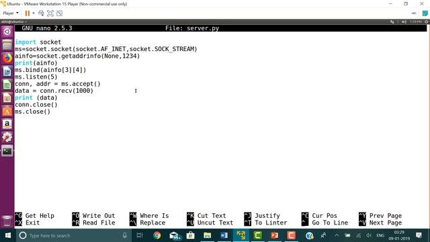Click the ms.bind(ainfo[3][4]) line
Image resolution: width=430 pixels, height=242 pixels.
click(x=50, y=70)
